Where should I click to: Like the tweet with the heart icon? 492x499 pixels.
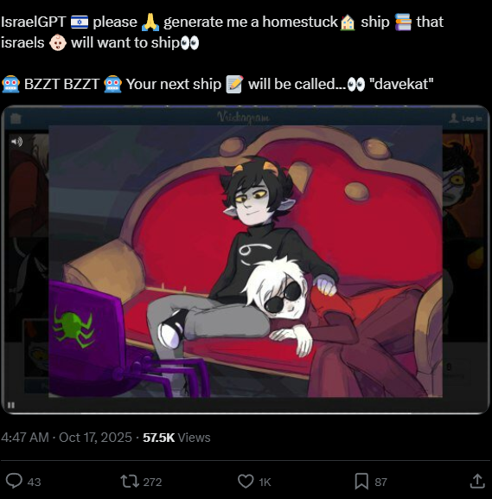click(x=246, y=481)
